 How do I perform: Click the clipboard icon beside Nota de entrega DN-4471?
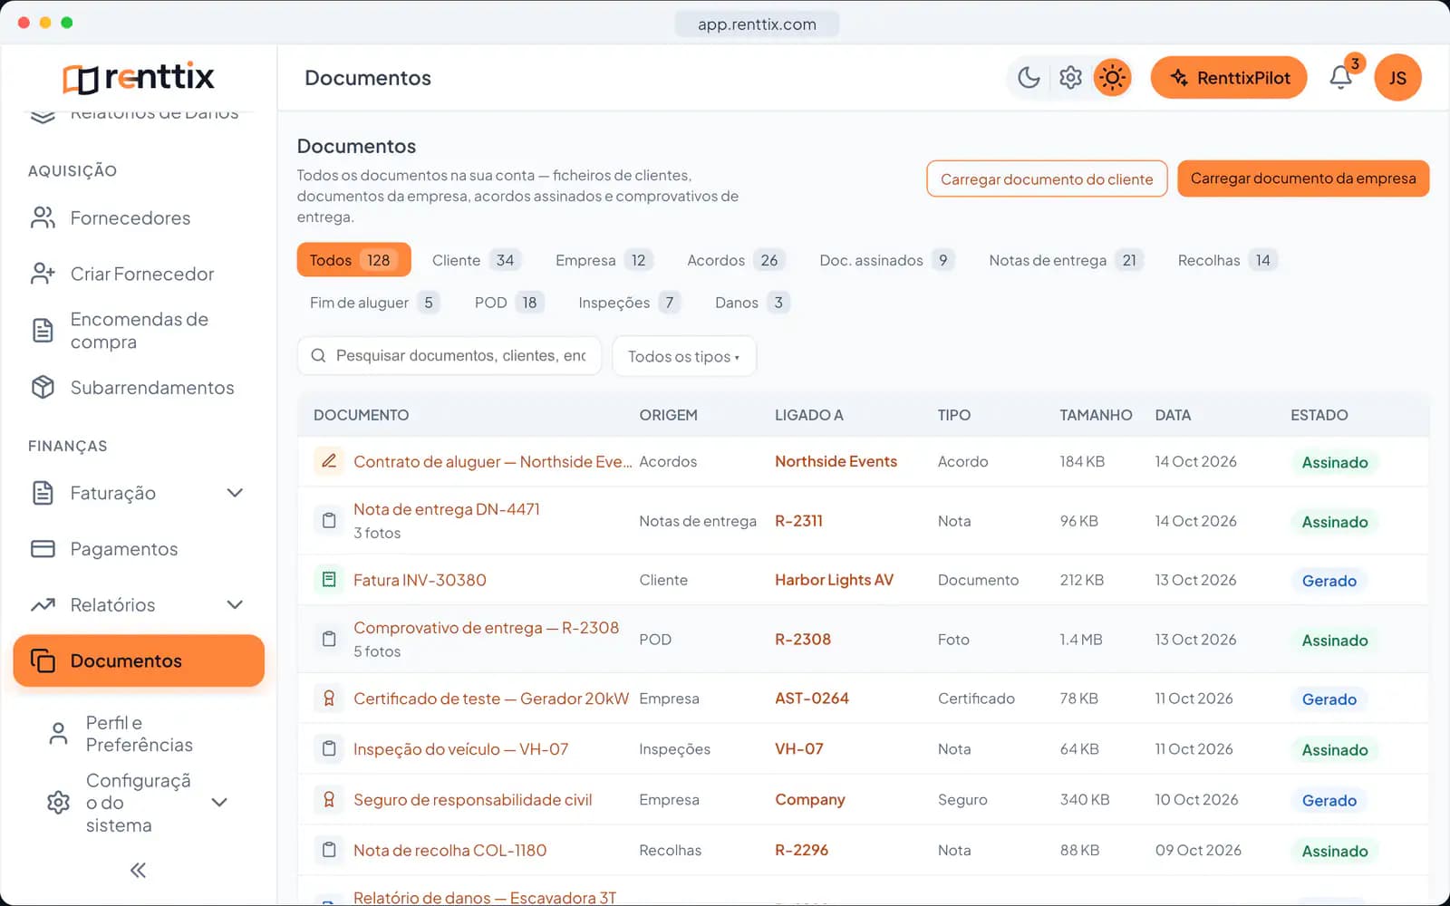(329, 521)
